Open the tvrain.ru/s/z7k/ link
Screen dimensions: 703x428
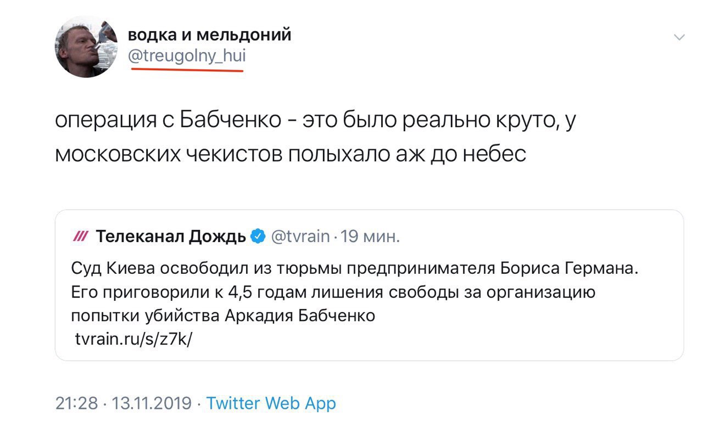click(x=133, y=339)
